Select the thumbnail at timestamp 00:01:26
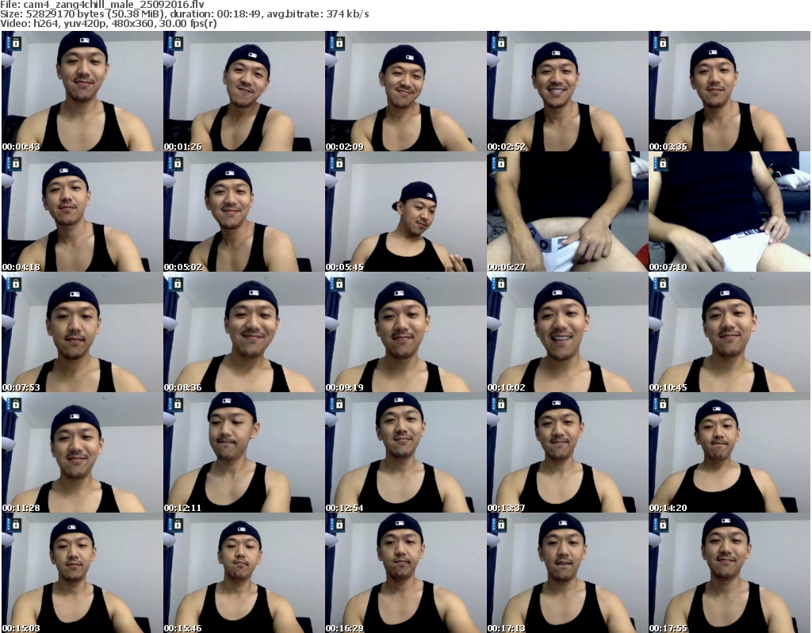This screenshot has width=812, height=633. click(x=243, y=92)
